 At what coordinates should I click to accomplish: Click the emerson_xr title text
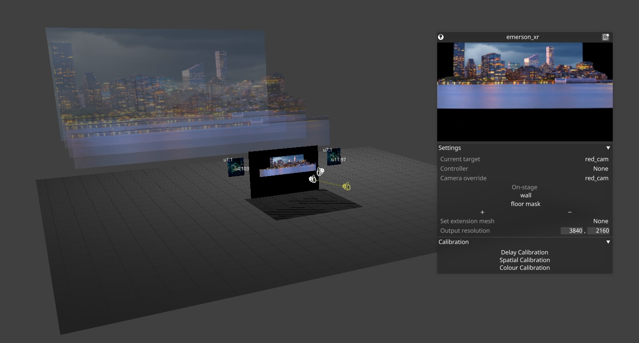click(522, 37)
